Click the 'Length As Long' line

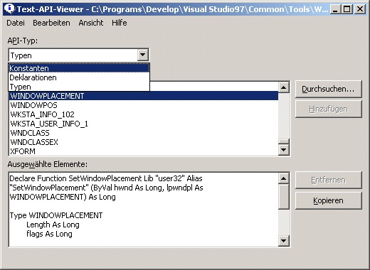[53, 225]
